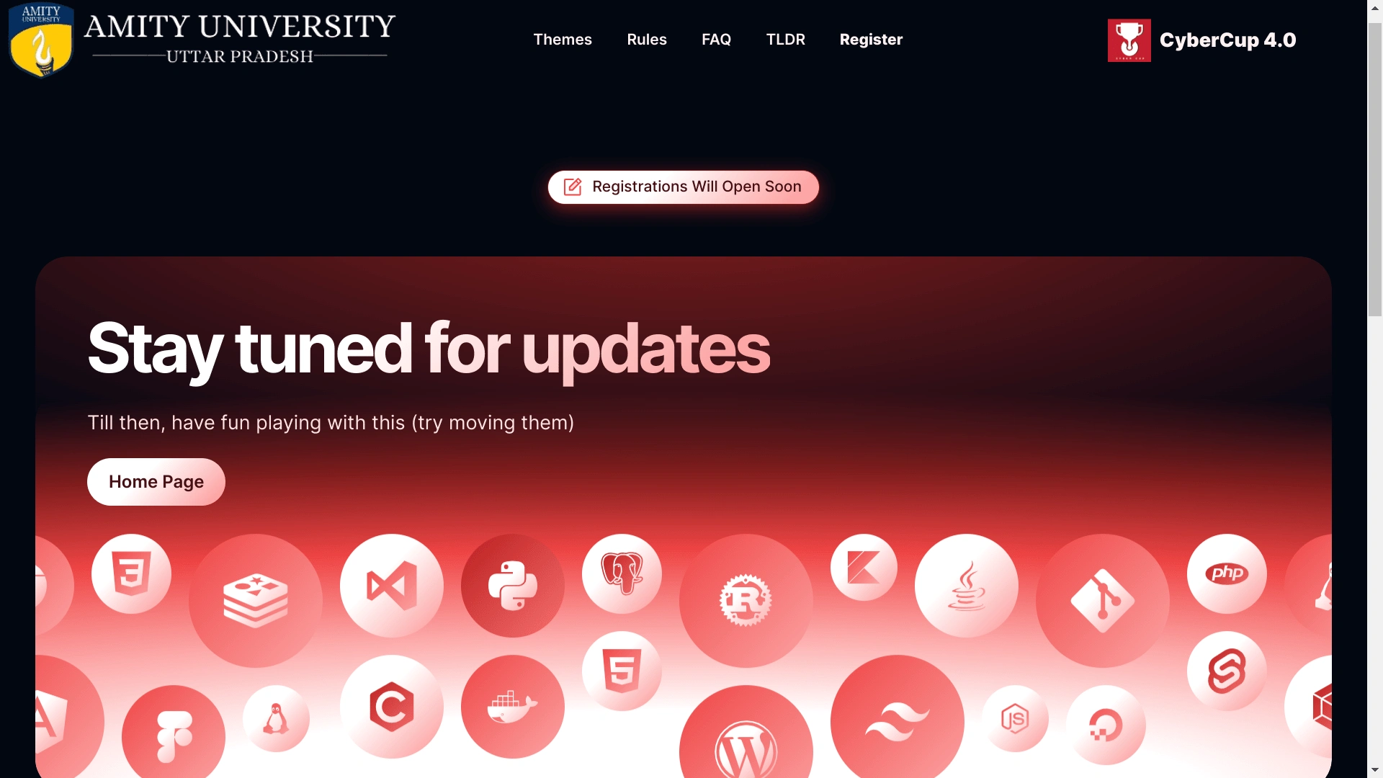1383x778 pixels.
Task: Click the Register button in navbar
Action: click(871, 39)
